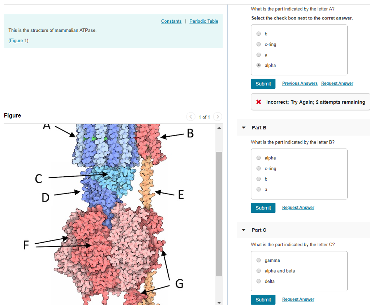The height and width of the screenshot is (305, 370).
Task: Click the previous figure arrow icon
Action: (190, 117)
